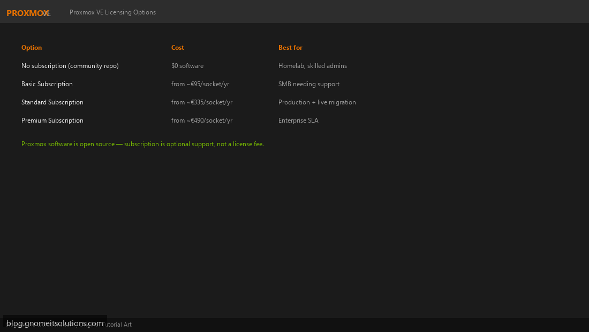This screenshot has height=332, width=589.
Task: Click the 'from ~€490/socket/yr' cost cell
Action: [202, 120]
